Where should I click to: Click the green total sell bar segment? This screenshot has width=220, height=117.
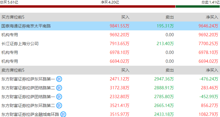[198, 6]
